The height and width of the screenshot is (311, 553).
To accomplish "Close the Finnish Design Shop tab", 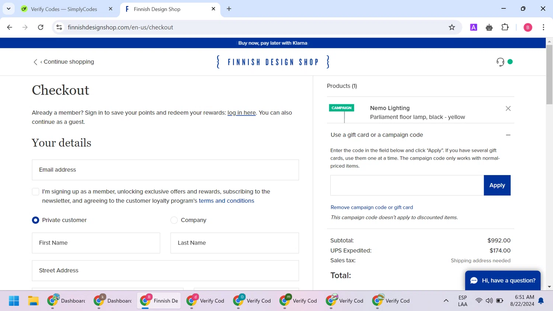I will (213, 9).
